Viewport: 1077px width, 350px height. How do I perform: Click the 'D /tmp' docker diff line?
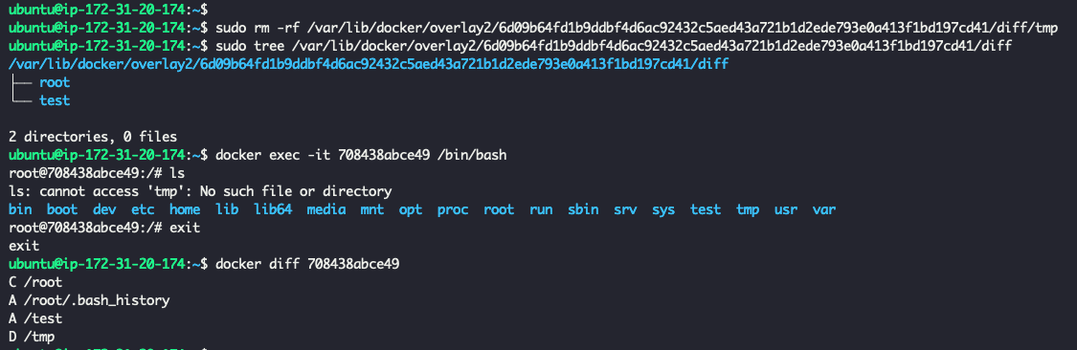(x=32, y=337)
